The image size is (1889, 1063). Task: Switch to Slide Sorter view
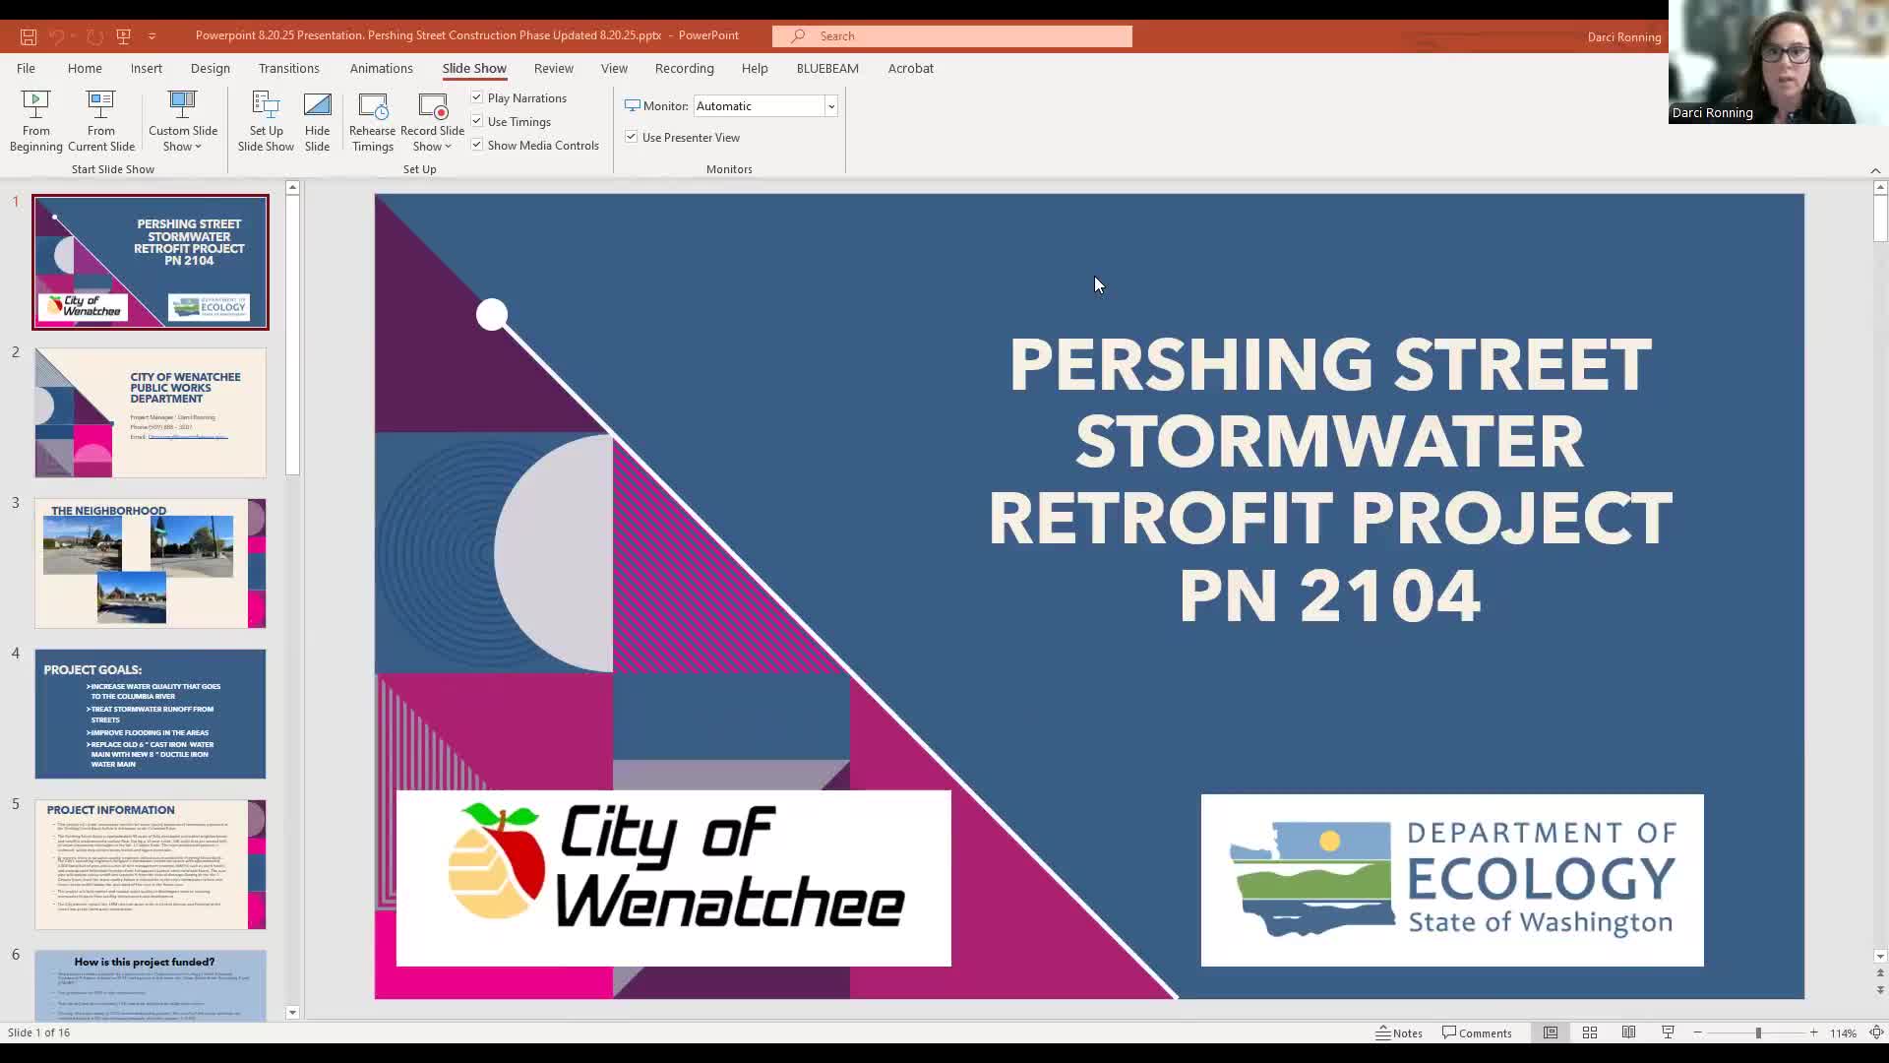1589,1032
